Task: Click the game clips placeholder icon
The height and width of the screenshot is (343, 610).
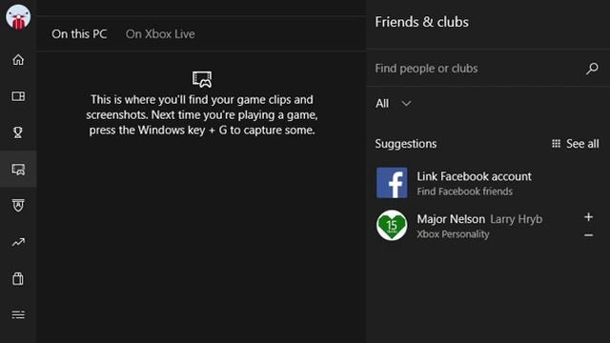Action: 202,79
